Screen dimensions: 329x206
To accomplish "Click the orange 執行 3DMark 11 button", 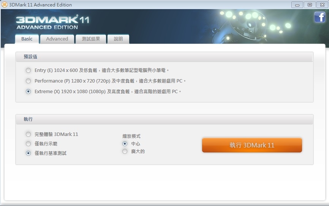I will click(x=252, y=145).
